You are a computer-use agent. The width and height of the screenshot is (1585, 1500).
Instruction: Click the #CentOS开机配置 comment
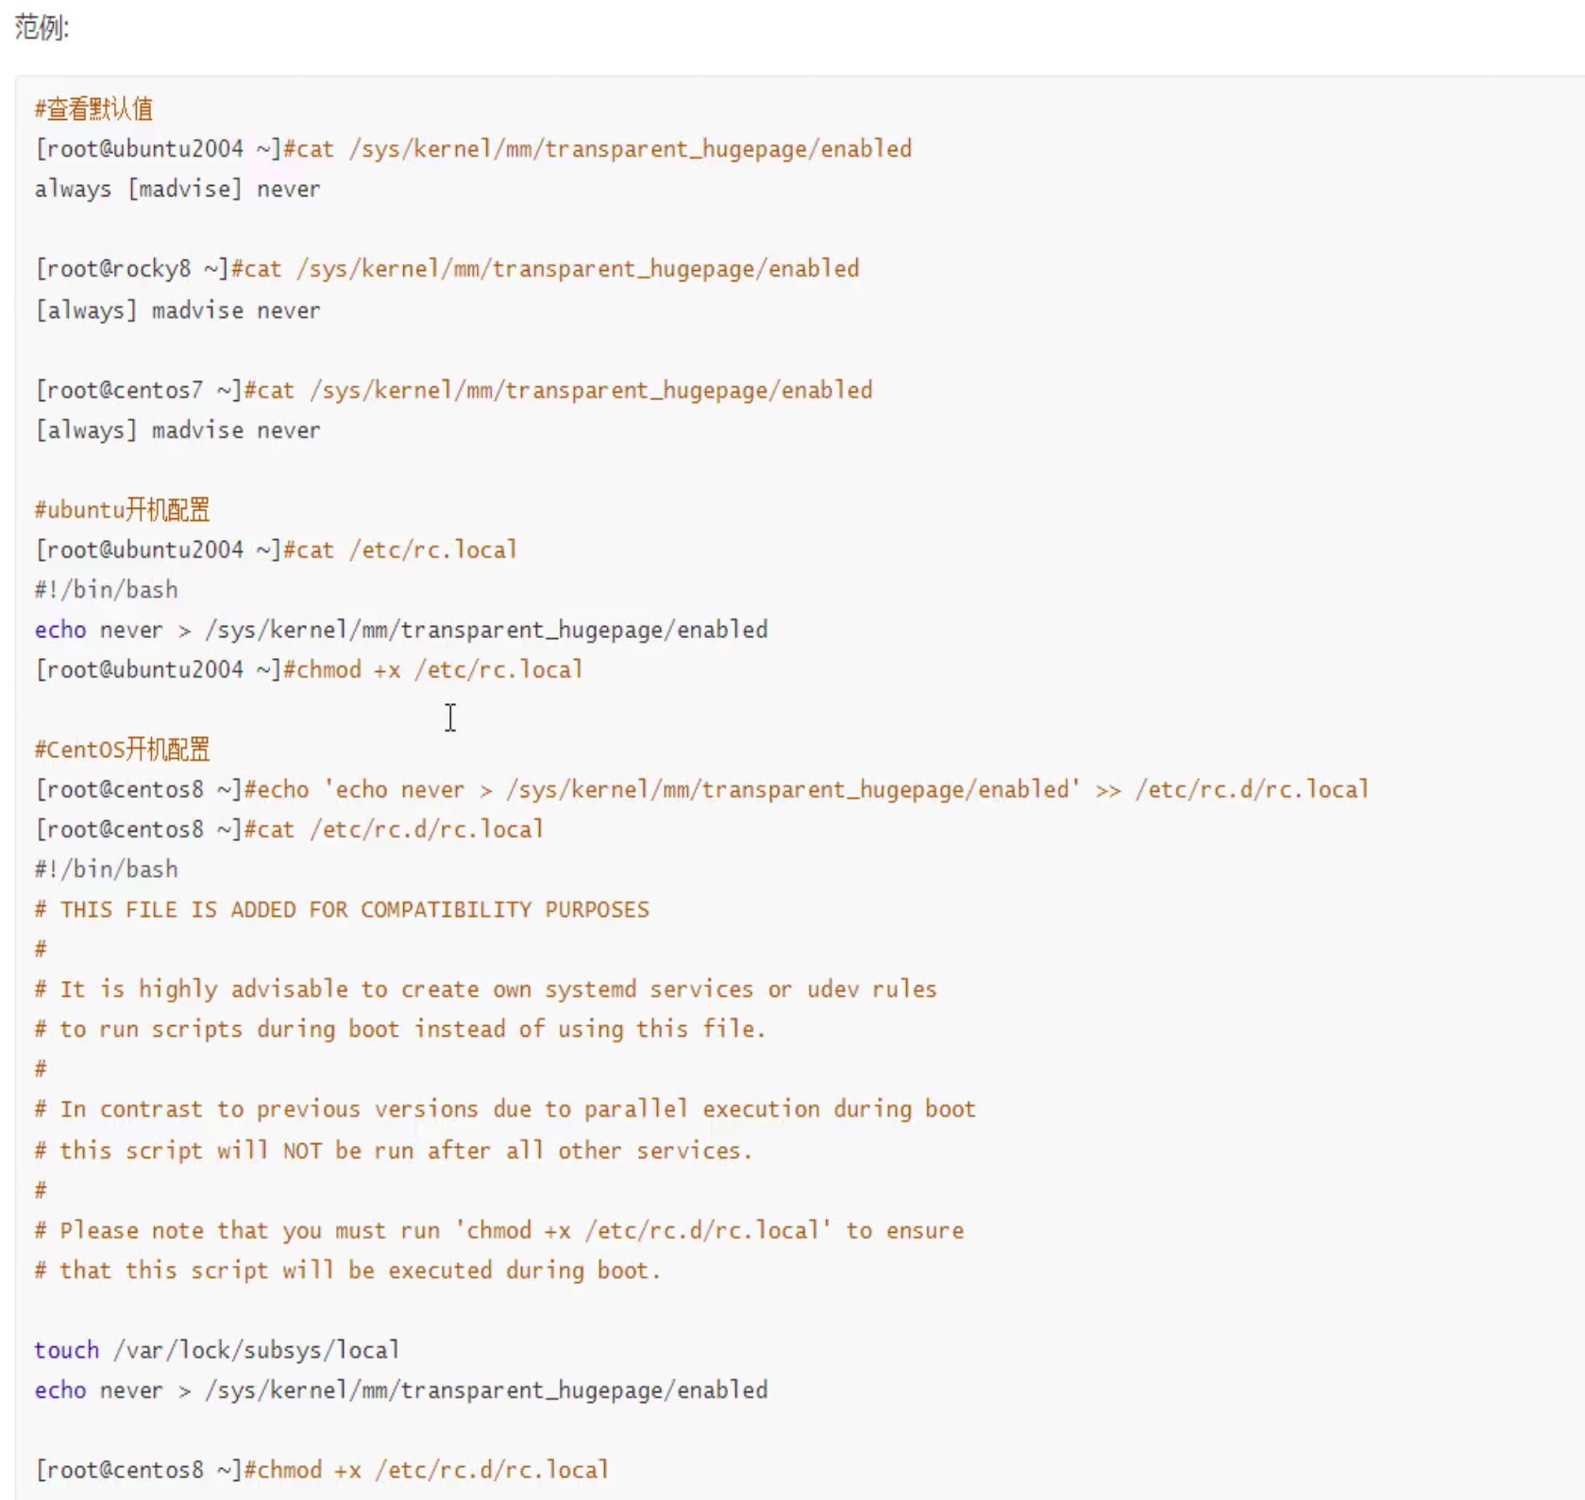122,750
